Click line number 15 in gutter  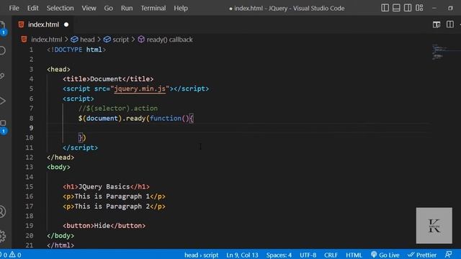tap(29, 187)
